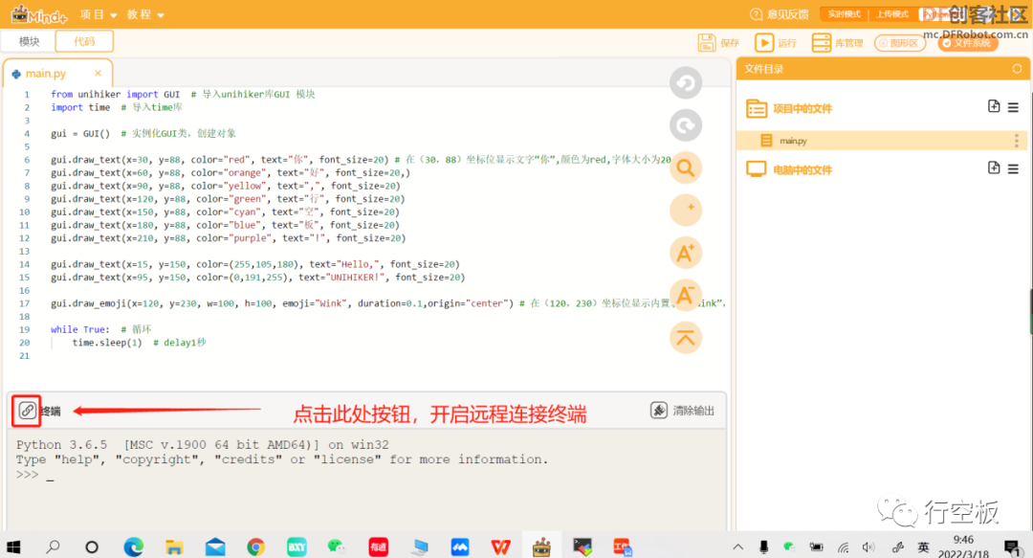Screen dimensions: 1033x558
Task: Select main.py in project file list
Action: tap(882, 141)
